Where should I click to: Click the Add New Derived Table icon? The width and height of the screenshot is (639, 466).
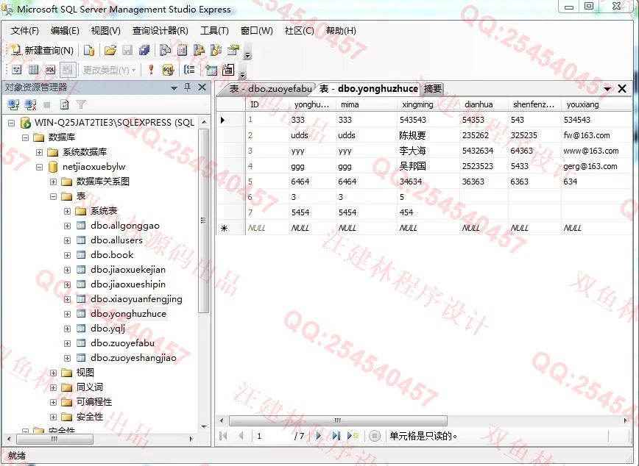click(x=228, y=70)
